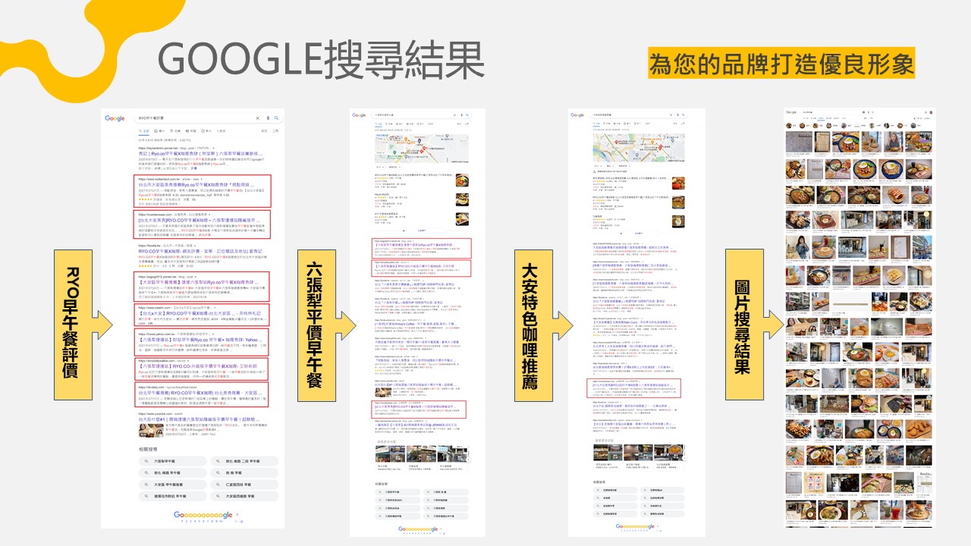Click the Google logo in the second results page
Viewport: 971px width, 546px height.
(x=359, y=115)
